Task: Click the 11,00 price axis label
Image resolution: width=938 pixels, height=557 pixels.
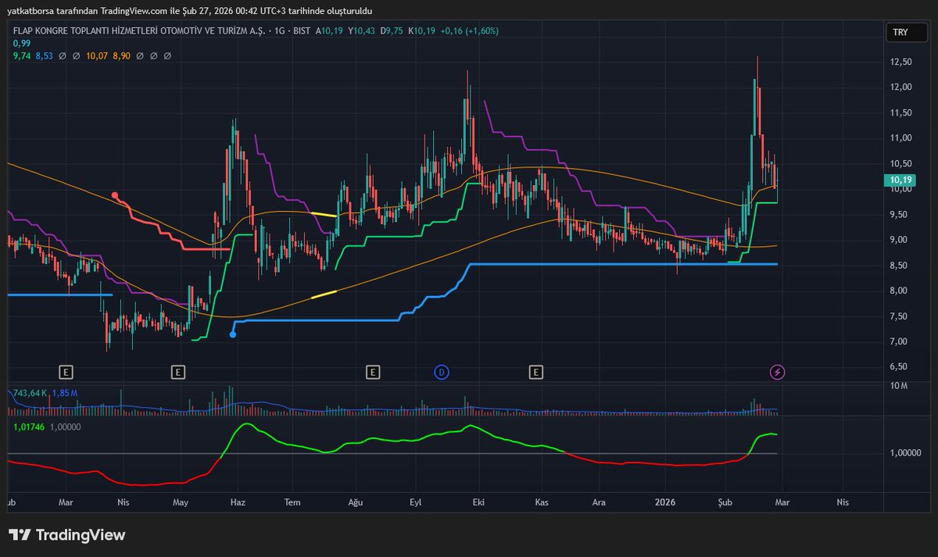Action: coord(901,138)
